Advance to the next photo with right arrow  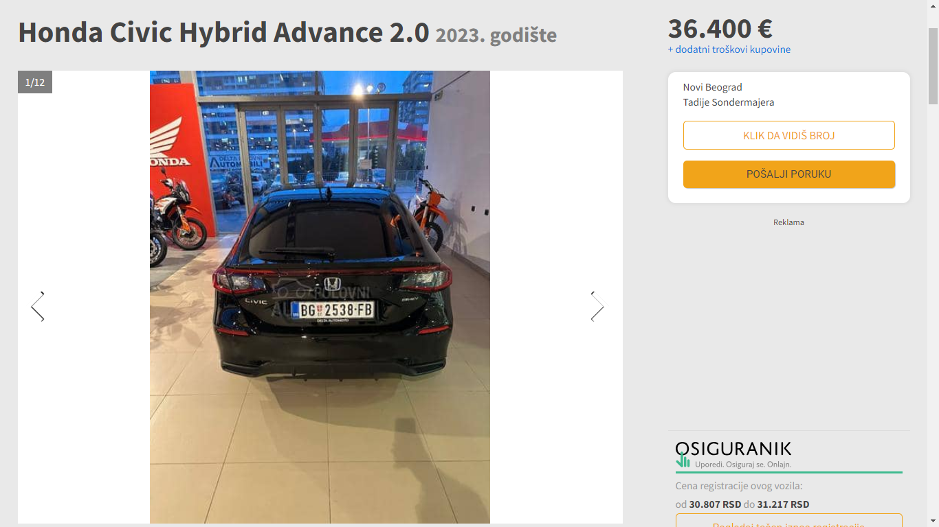click(x=597, y=307)
